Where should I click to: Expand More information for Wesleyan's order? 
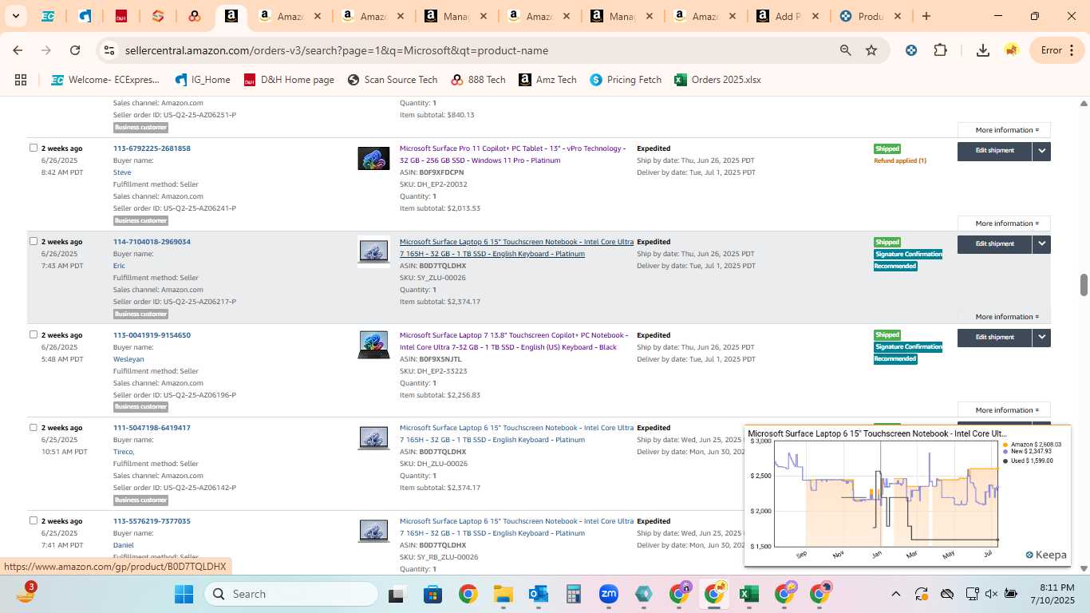click(x=1004, y=410)
